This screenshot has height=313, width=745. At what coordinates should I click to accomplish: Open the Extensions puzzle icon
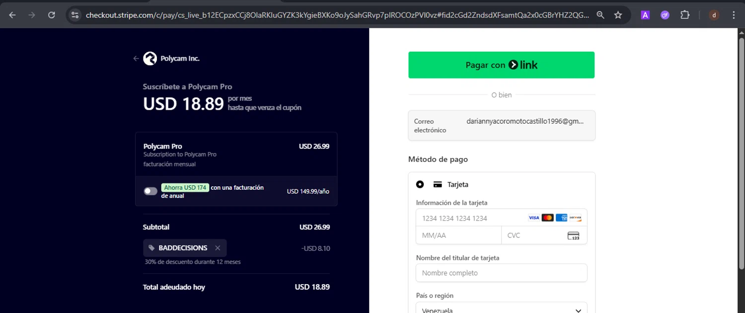[x=685, y=15]
